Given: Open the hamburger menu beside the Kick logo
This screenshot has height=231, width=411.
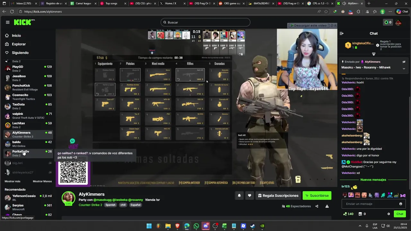Looking at the screenshot, I should 7,22.
